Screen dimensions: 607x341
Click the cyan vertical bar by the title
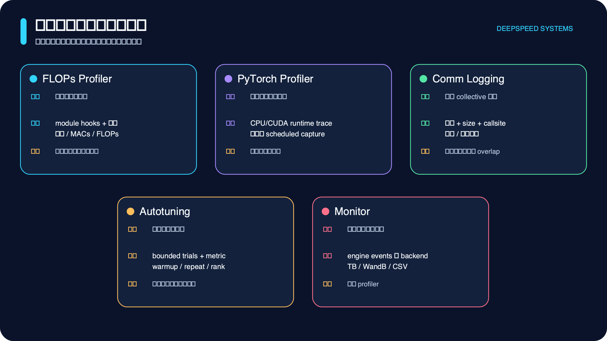pyautogui.click(x=23, y=31)
